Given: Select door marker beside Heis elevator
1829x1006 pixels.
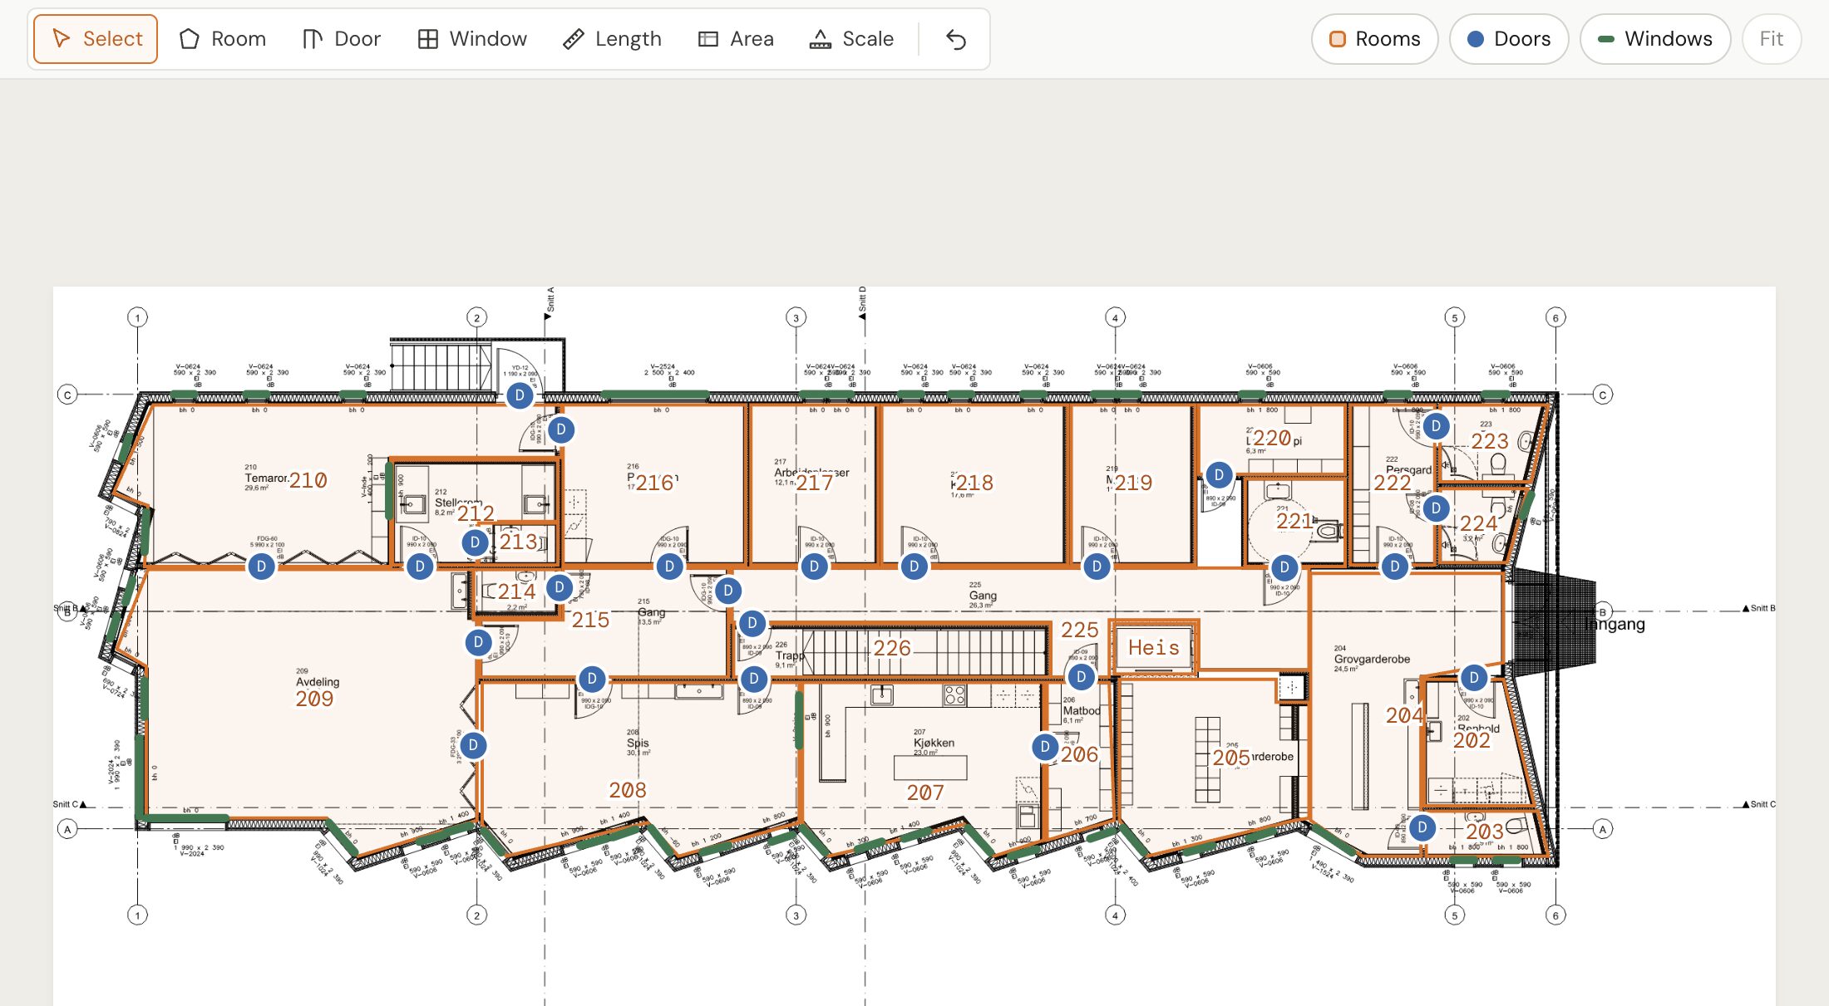Looking at the screenshot, I should (1081, 677).
